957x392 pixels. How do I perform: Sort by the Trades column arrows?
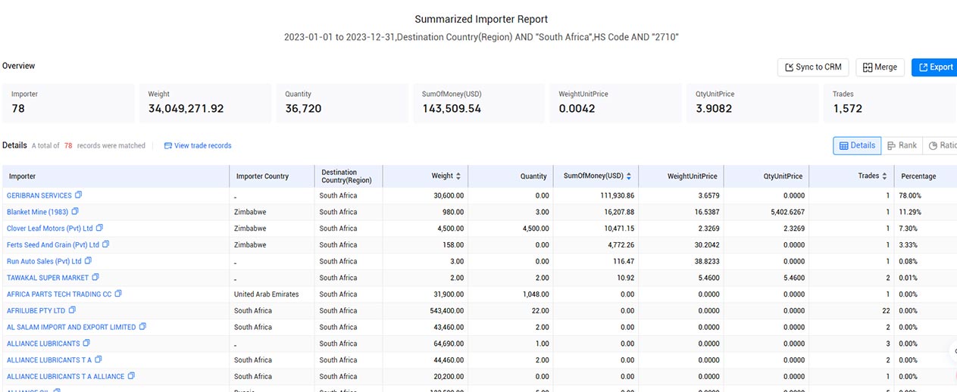tap(884, 176)
